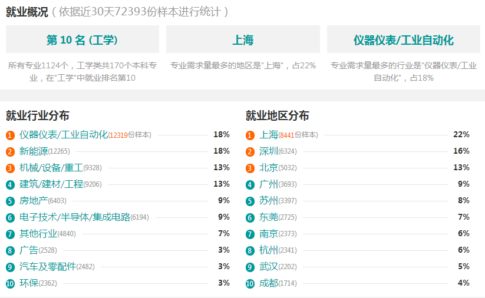
Task: Open the 上海 region link in list
Action: point(269,134)
